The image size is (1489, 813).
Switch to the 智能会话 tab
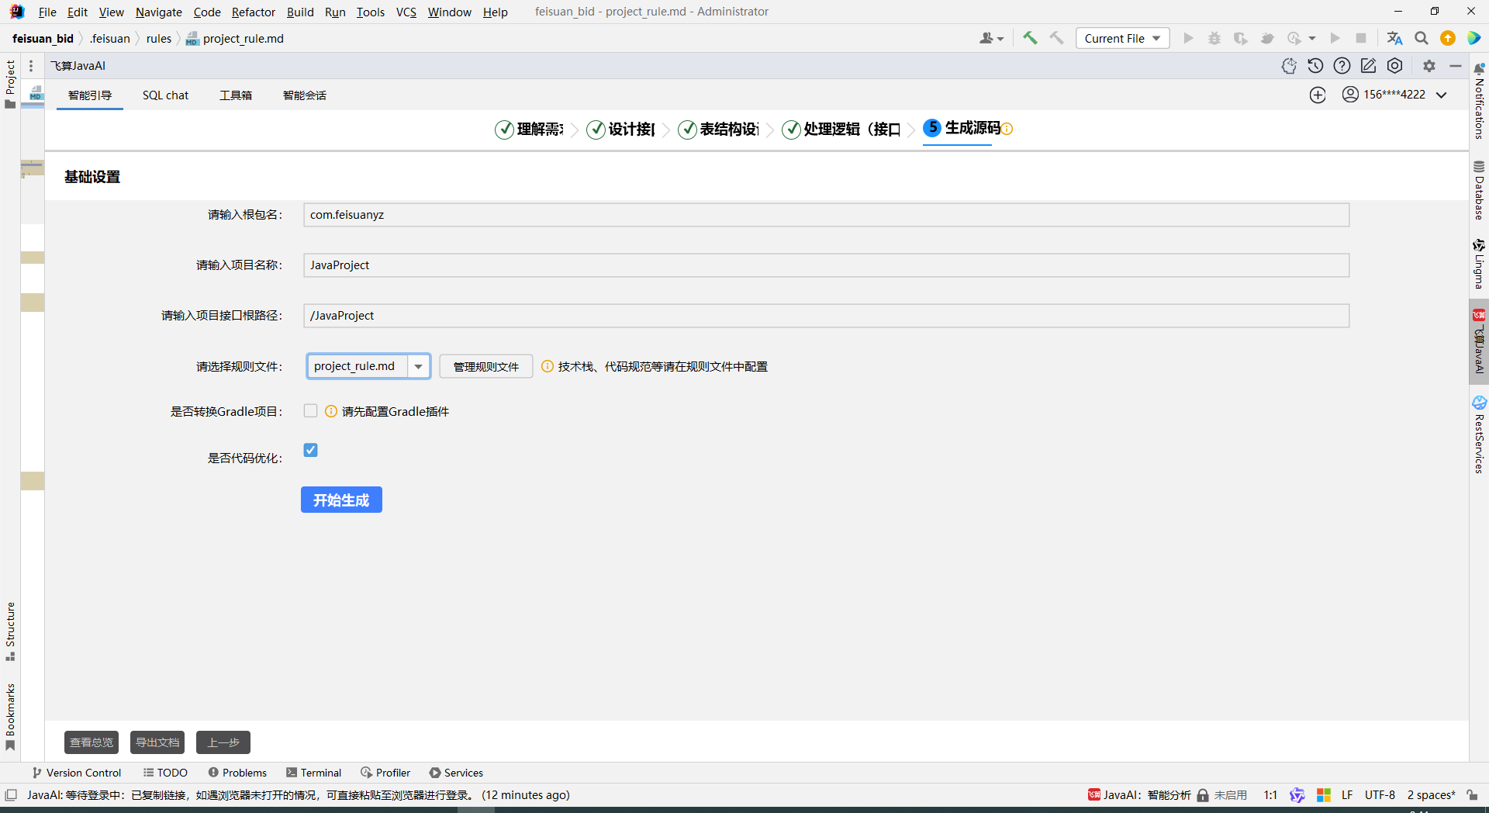coord(305,95)
